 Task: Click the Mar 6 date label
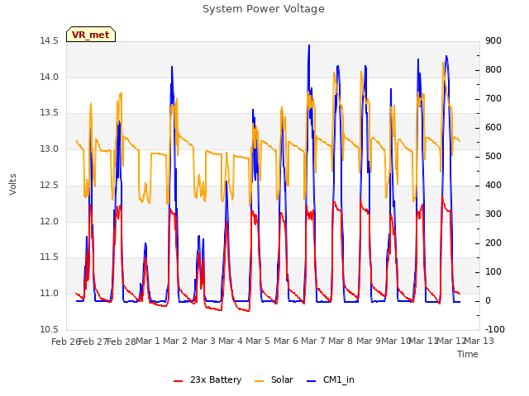click(x=286, y=342)
